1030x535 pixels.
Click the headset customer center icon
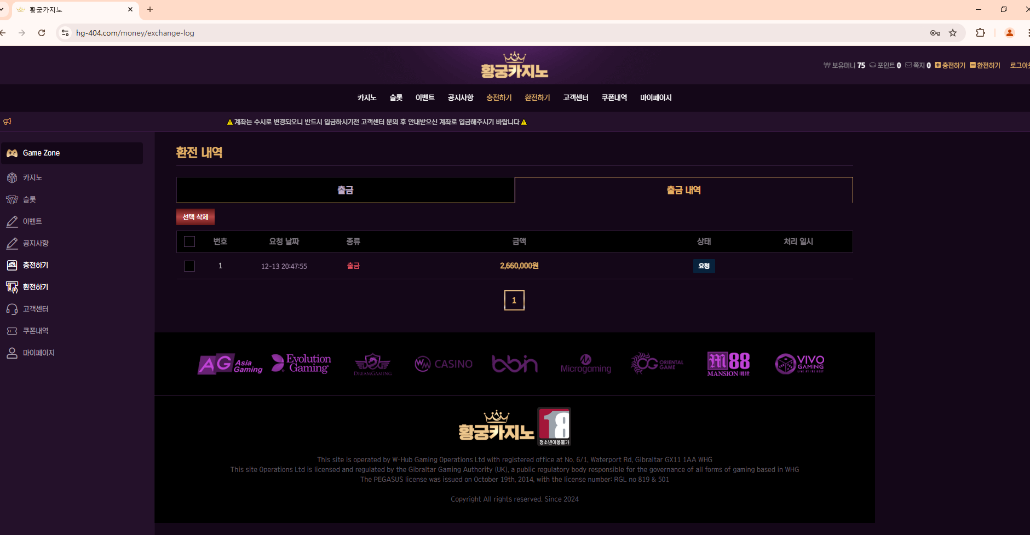12,309
